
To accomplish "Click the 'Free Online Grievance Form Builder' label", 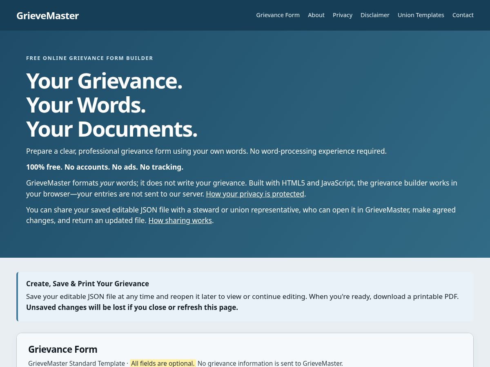I will click(x=89, y=58).
